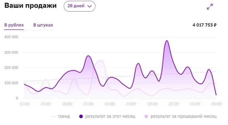Toggle результат за этот месяц legend label
The height and width of the screenshot is (125, 228).
tap(110, 116)
